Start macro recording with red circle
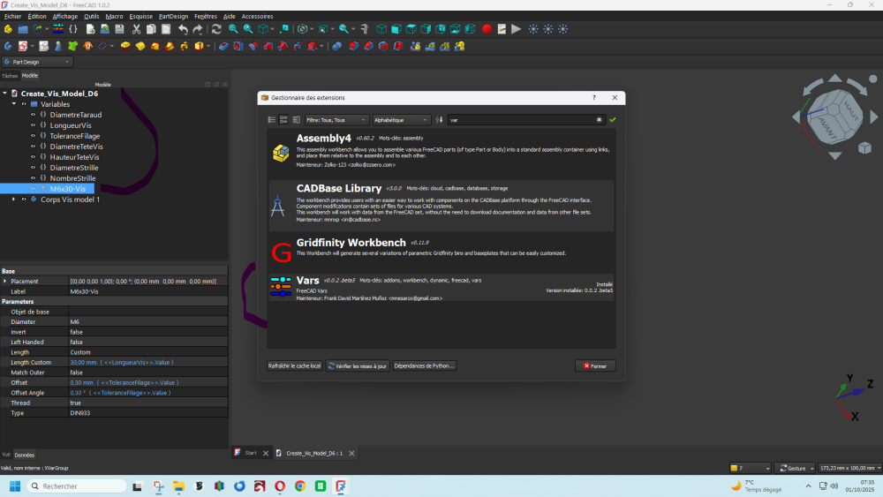Viewport: 883px width, 497px height. 487,29
